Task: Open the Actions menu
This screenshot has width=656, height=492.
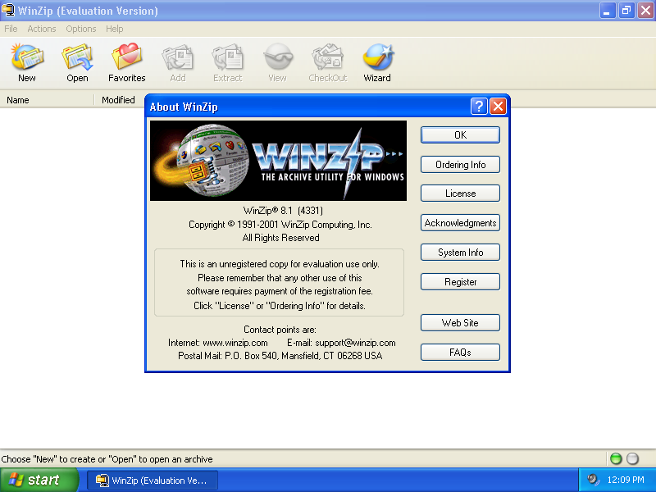Action: [42, 29]
